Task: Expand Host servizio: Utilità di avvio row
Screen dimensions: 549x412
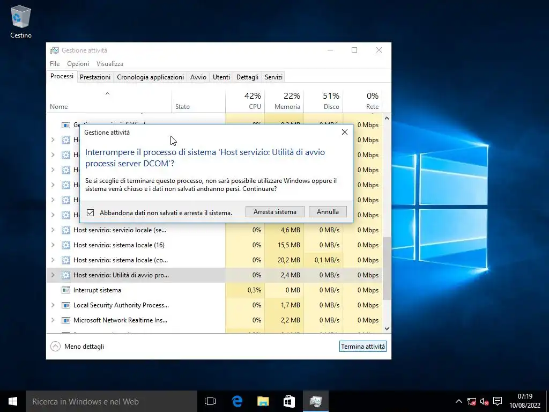Action: pyautogui.click(x=53, y=275)
